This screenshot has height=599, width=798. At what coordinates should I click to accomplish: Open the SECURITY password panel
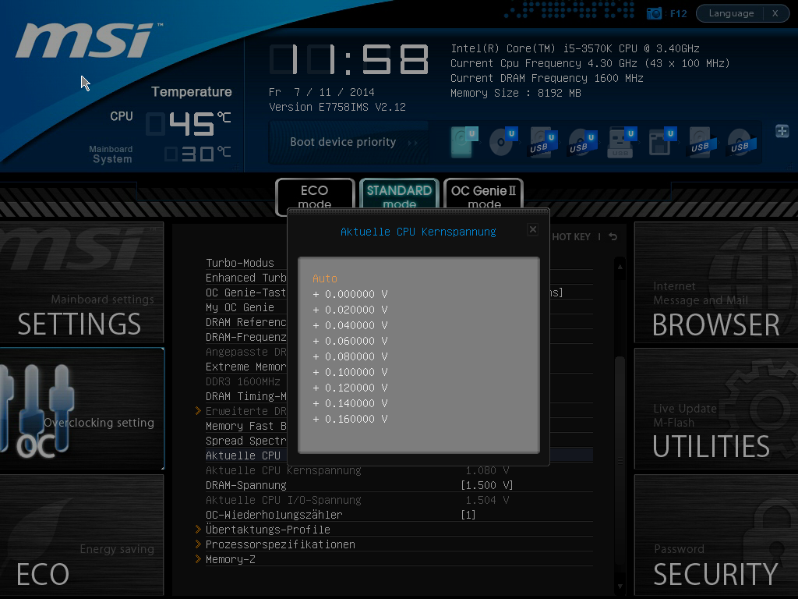[716, 535]
